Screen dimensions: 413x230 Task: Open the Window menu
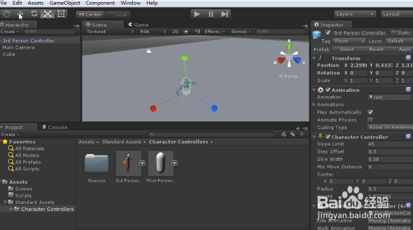(x=130, y=3)
